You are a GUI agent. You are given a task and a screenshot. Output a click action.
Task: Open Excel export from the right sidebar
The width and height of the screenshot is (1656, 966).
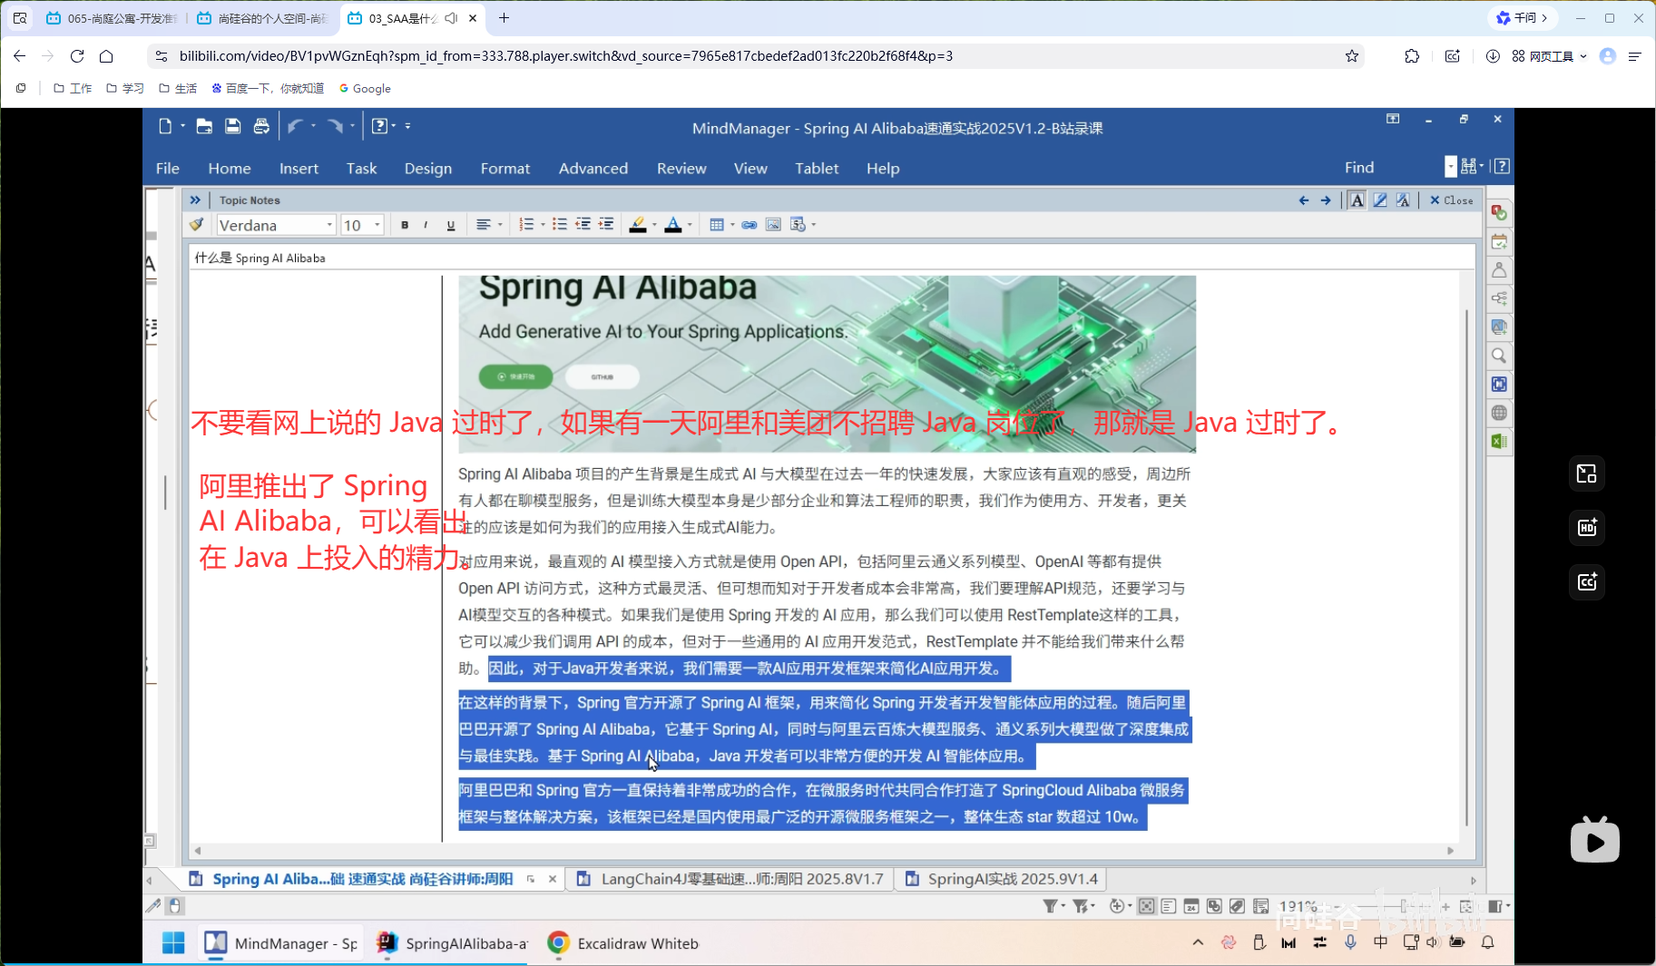1499,441
